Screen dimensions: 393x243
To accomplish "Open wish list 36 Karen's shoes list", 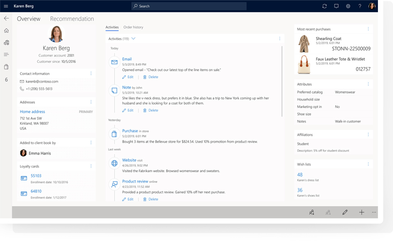I will [300, 190].
